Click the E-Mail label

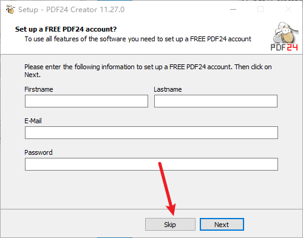(x=33, y=121)
